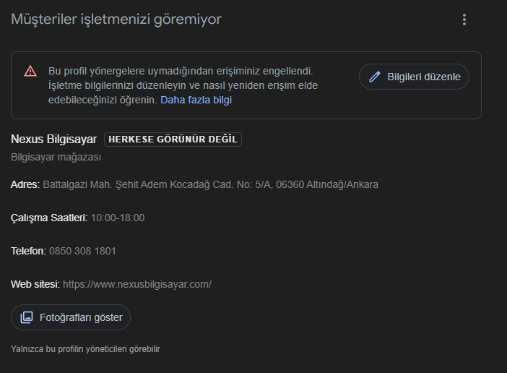507x373 pixels.
Task: Click the red warning triangle icon
Action: click(x=30, y=71)
